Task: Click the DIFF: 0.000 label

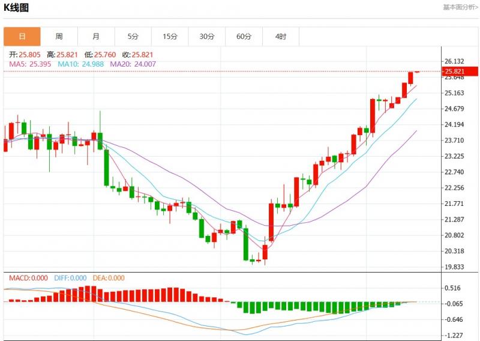Action: tap(71, 278)
